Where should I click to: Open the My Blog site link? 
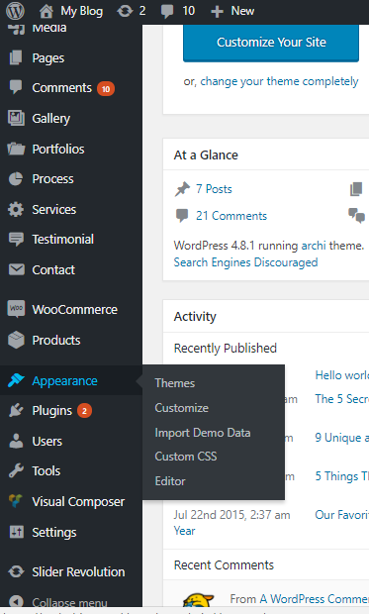[82, 11]
